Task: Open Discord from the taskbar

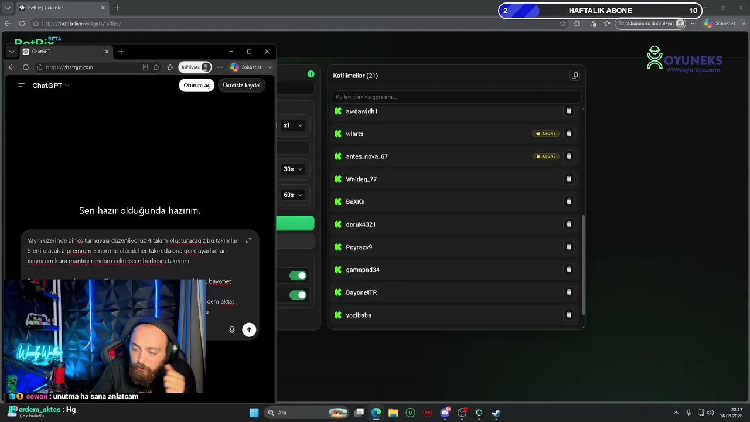Action: 445,413
